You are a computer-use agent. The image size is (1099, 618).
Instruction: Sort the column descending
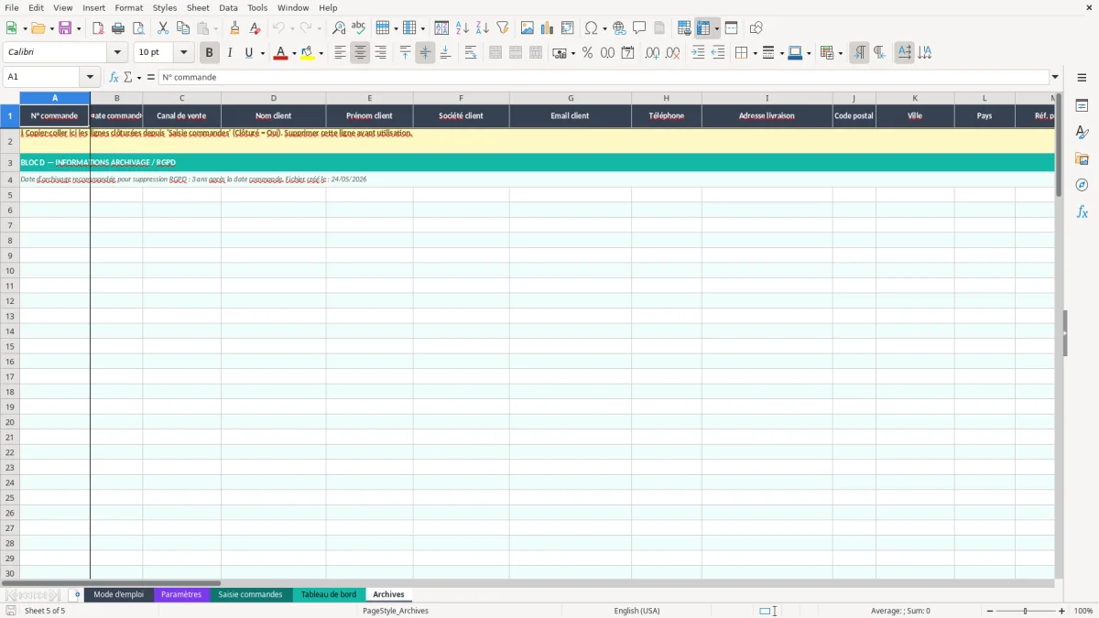tap(483, 28)
